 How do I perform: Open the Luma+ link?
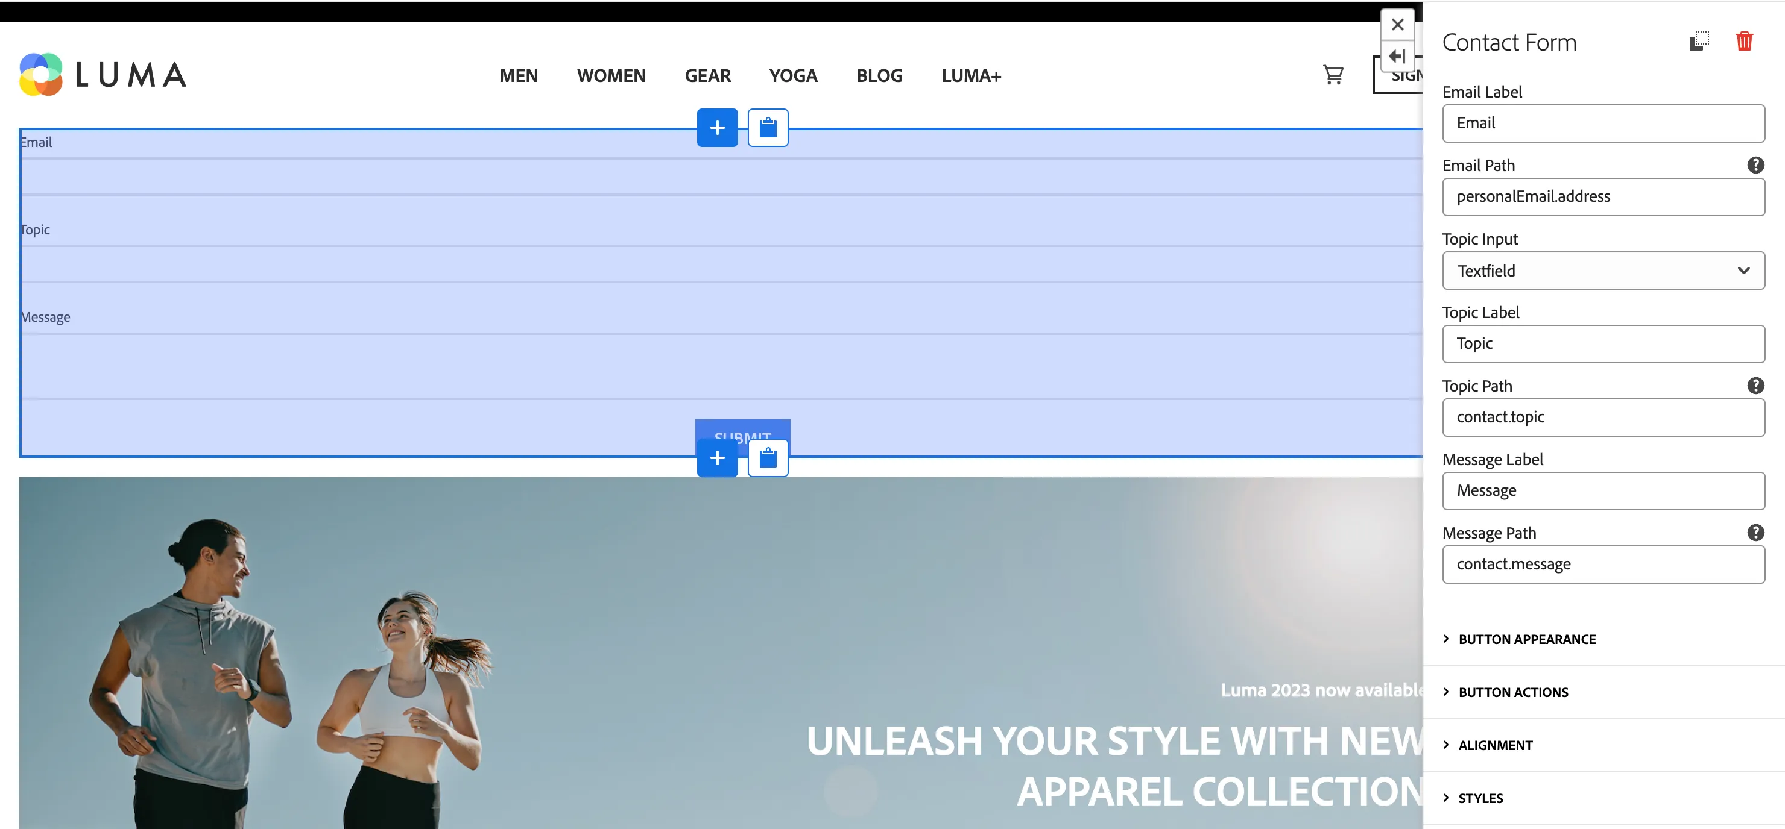click(x=971, y=75)
